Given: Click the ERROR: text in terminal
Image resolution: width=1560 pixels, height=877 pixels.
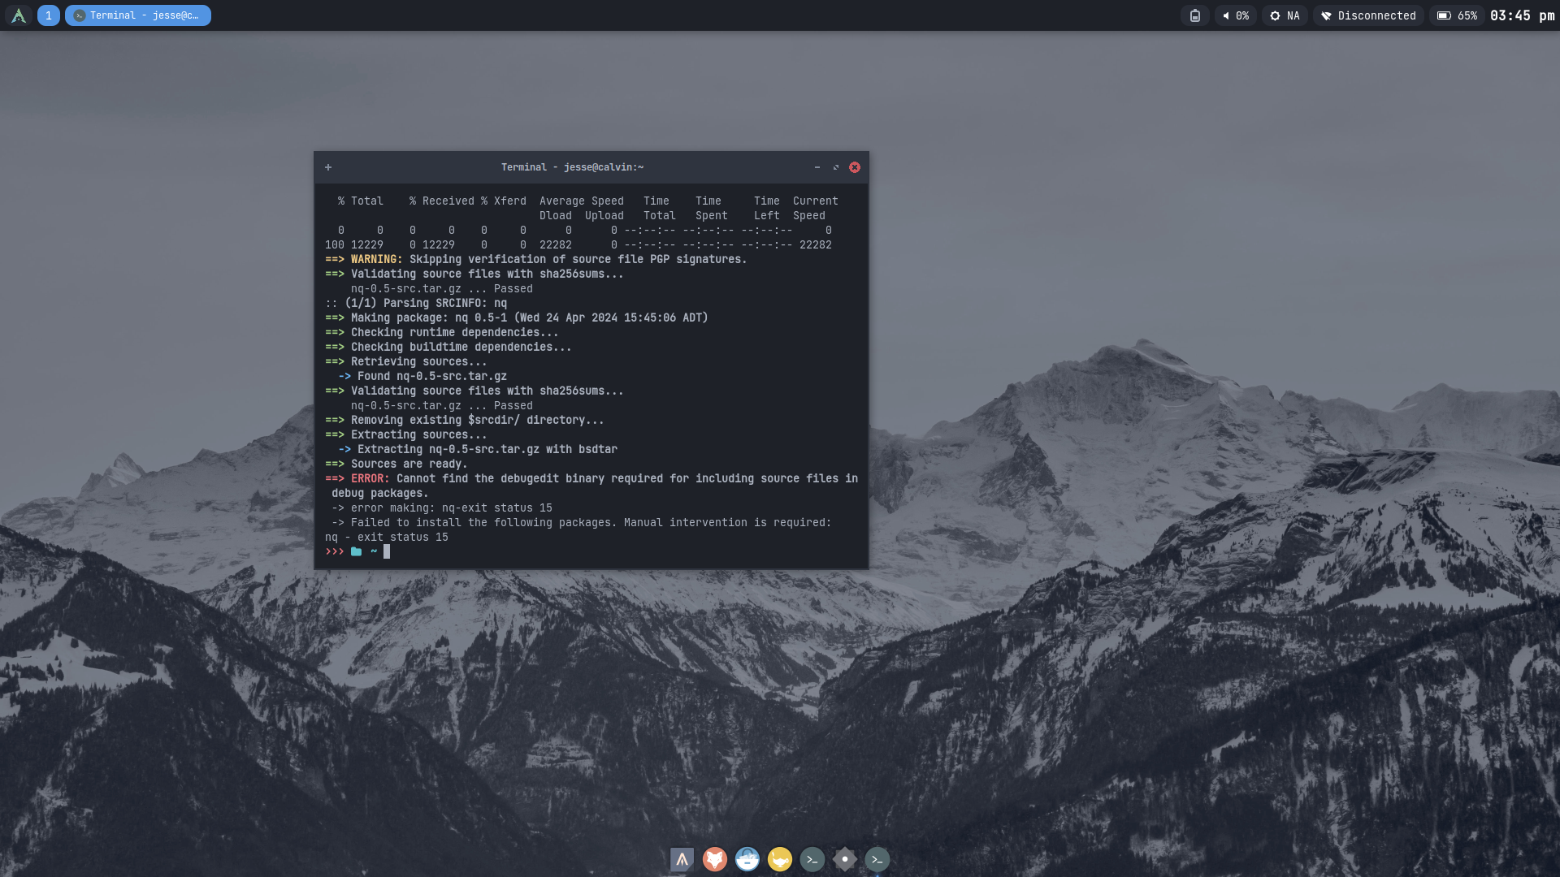Looking at the screenshot, I should pyautogui.click(x=370, y=479).
